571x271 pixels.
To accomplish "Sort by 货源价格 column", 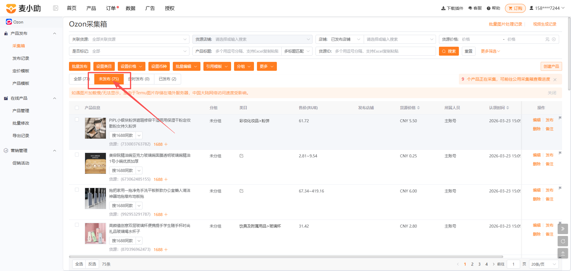I will [418, 108].
